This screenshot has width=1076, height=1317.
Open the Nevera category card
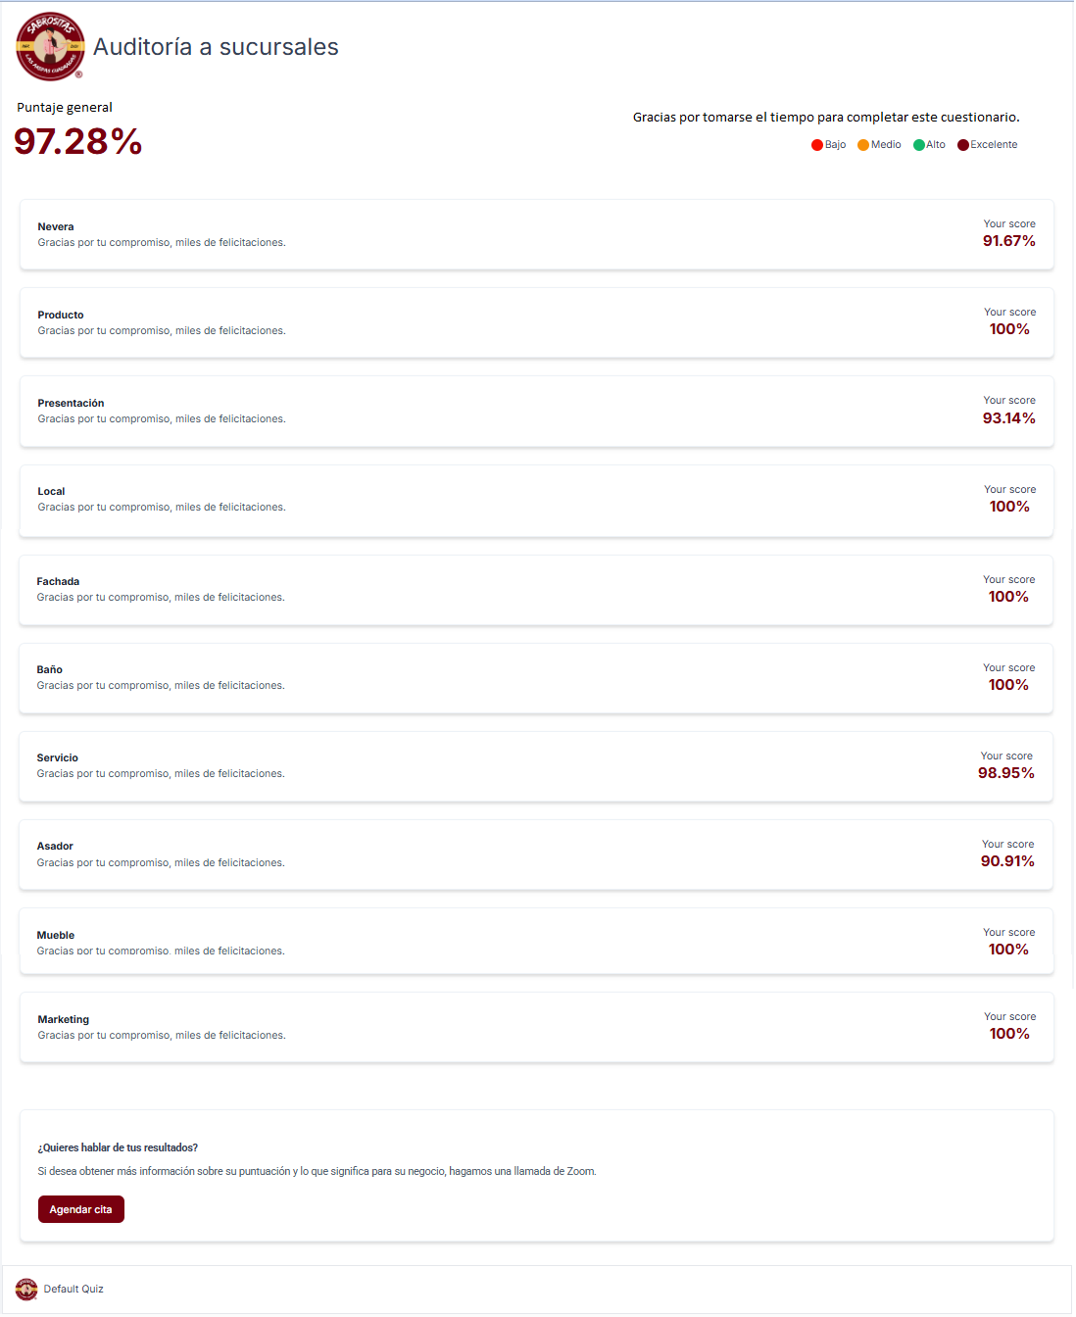click(x=537, y=235)
